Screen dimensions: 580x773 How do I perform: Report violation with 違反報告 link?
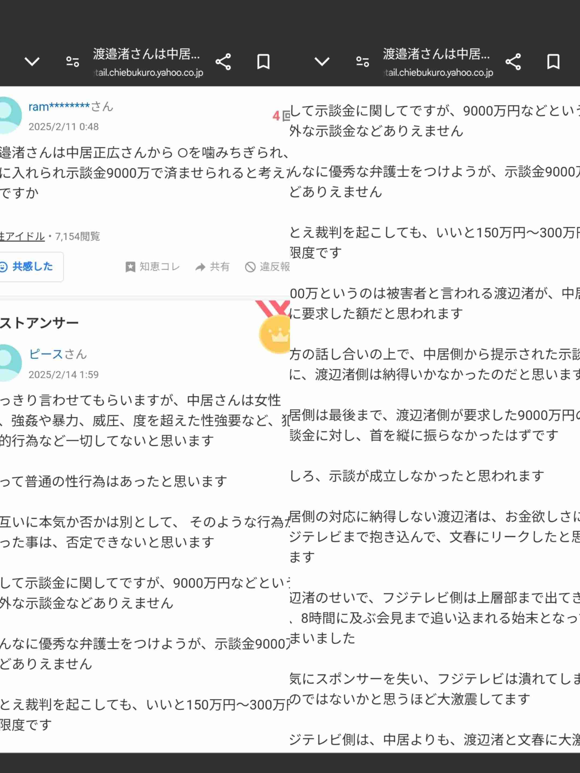pyautogui.click(x=267, y=267)
